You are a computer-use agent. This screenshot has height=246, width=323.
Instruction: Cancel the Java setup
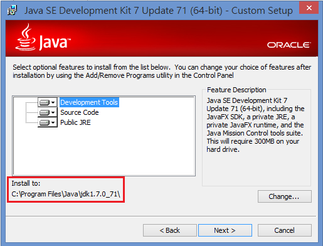tap(285, 230)
